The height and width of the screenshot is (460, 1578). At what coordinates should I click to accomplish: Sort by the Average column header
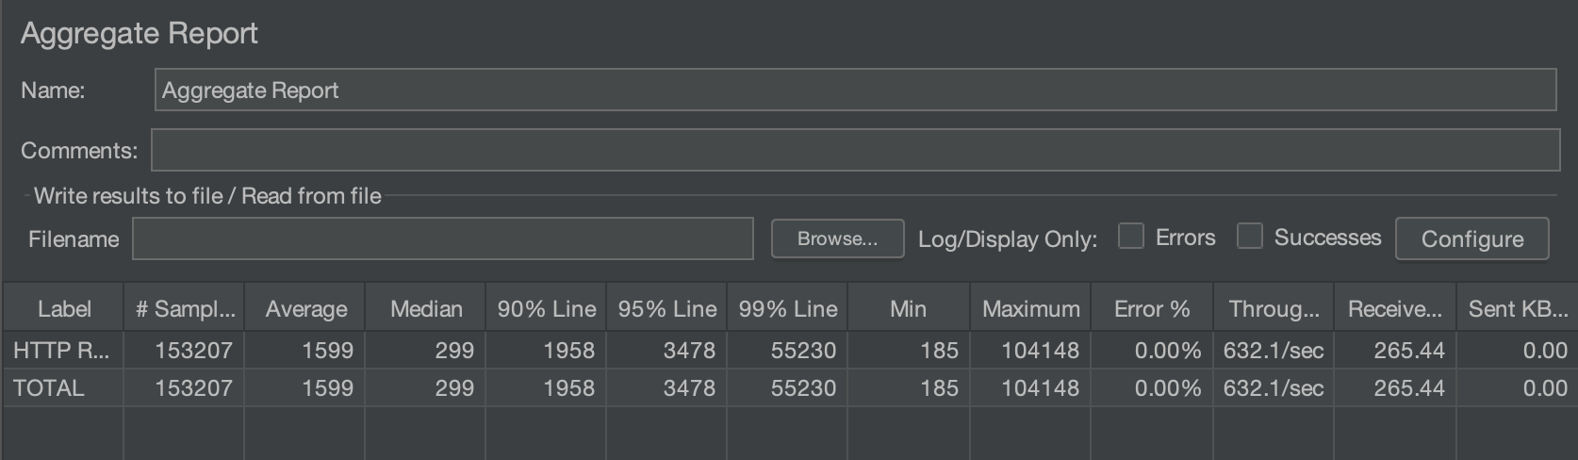pos(305,308)
